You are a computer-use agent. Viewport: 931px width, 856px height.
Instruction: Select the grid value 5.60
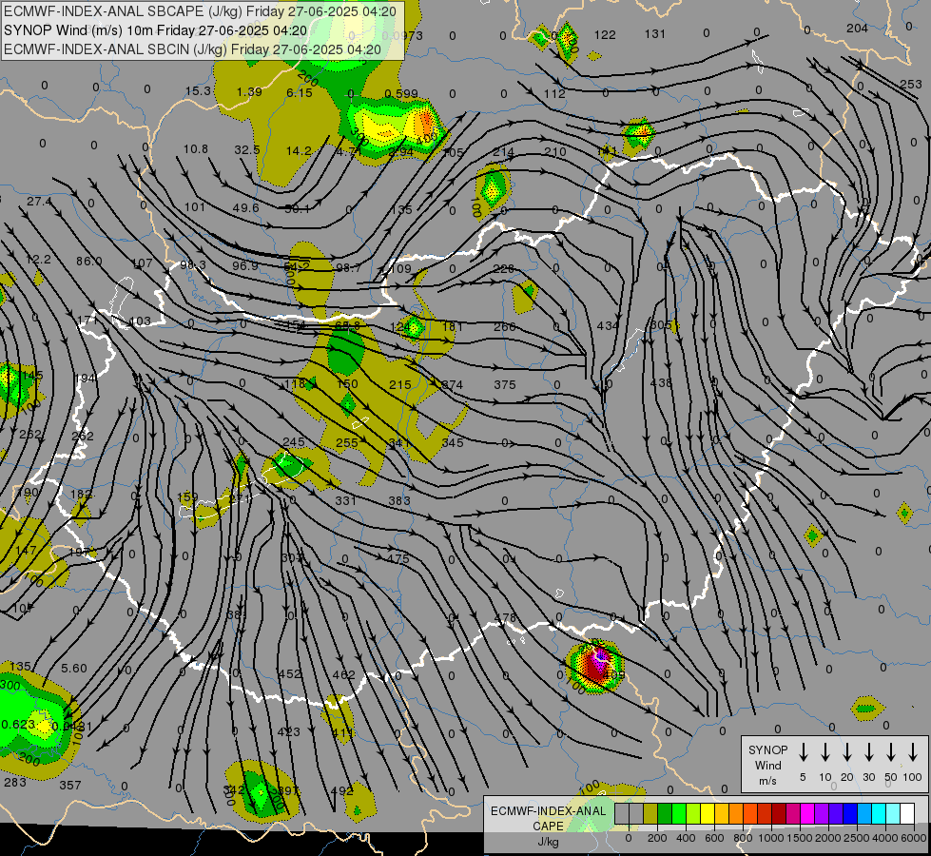click(x=73, y=668)
